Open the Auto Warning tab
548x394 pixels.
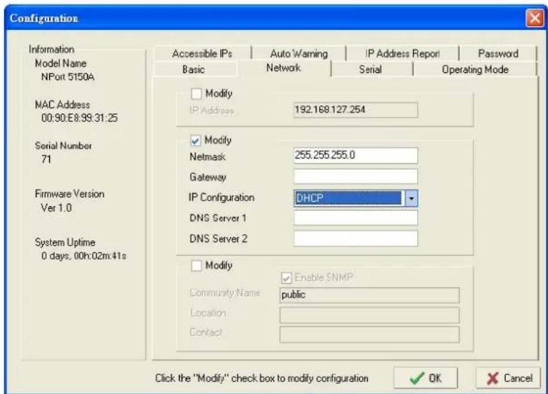coord(299,53)
